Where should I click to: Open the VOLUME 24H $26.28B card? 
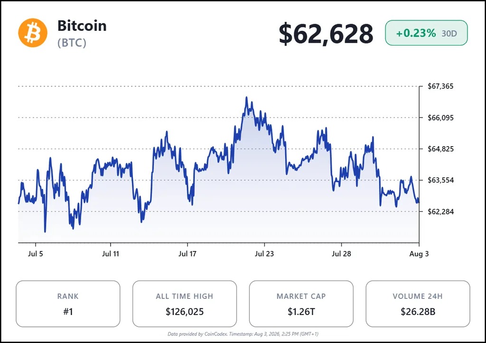[418, 304]
